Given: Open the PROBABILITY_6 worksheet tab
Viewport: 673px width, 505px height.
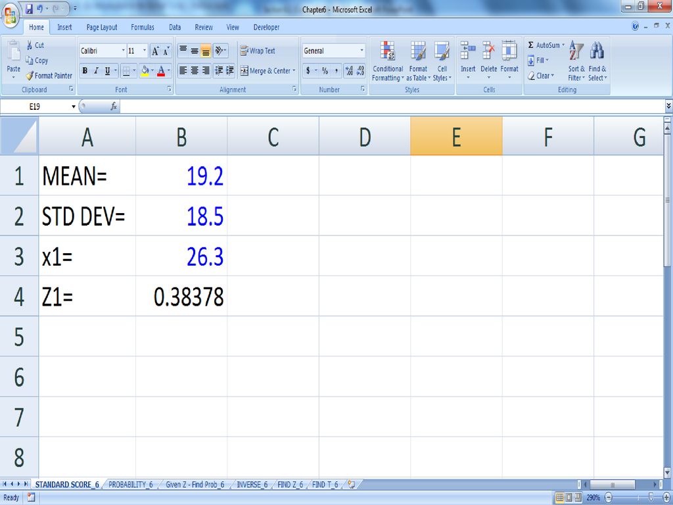Looking at the screenshot, I should tap(130, 485).
